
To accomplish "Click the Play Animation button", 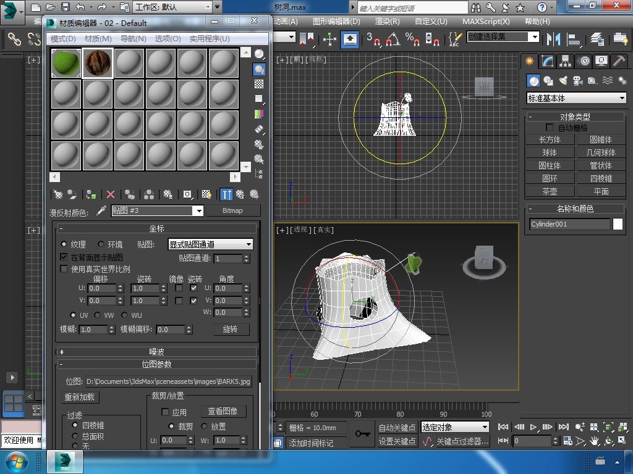I will [x=533, y=427].
